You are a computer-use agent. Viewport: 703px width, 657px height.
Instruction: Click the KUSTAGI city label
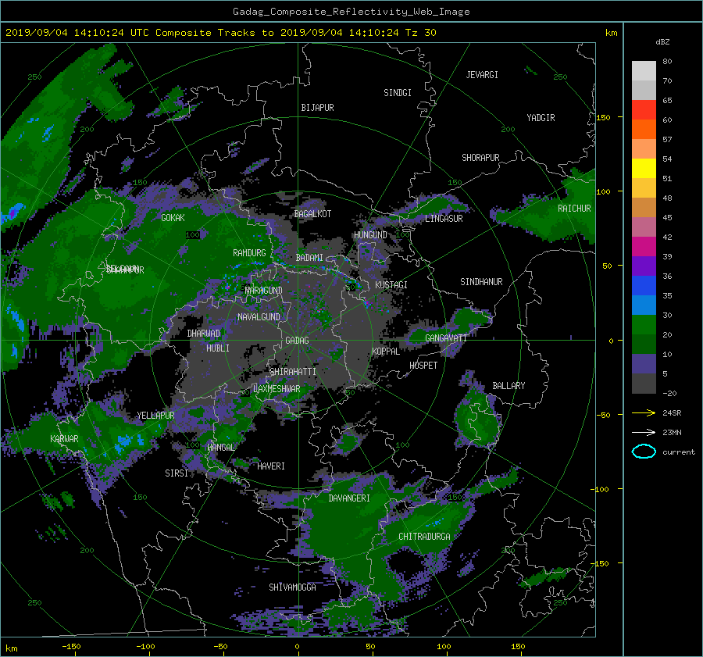pyautogui.click(x=391, y=285)
